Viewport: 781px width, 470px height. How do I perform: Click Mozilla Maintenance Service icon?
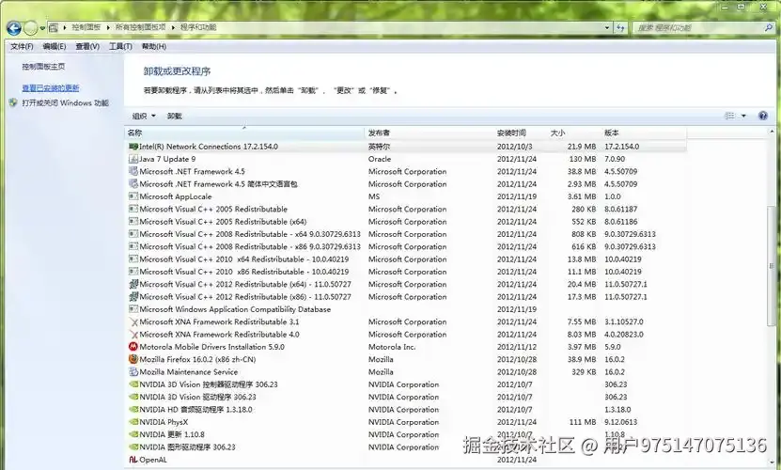133,372
